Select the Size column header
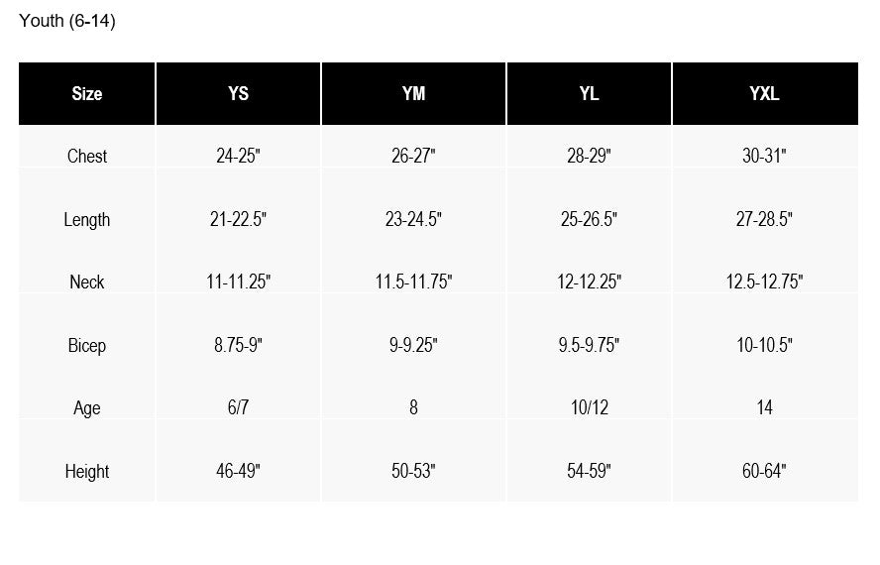 point(87,94)
